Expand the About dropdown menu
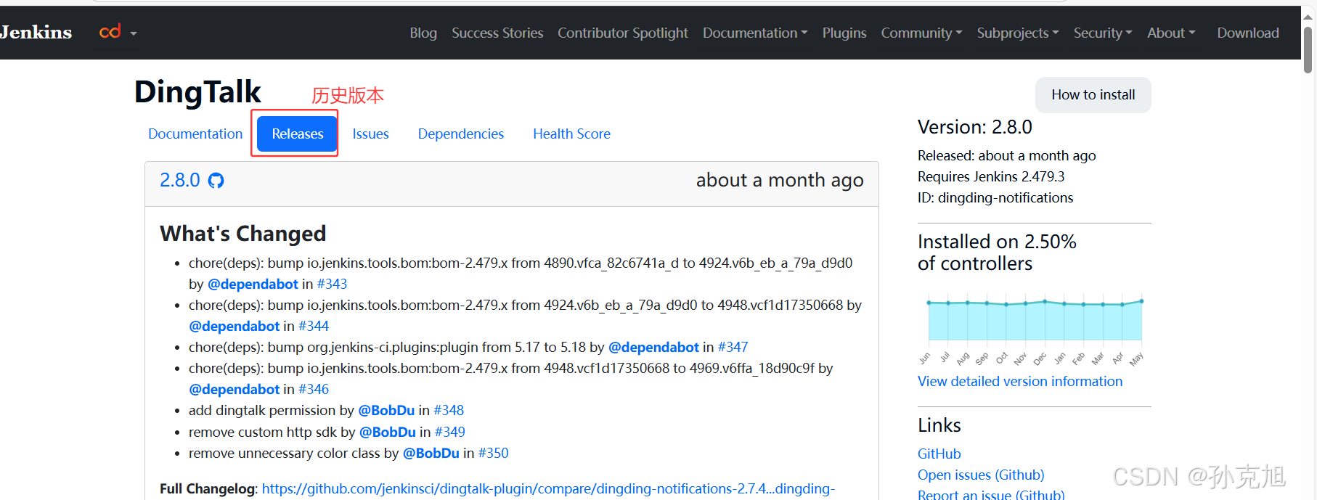 (x=1171, y=33)
